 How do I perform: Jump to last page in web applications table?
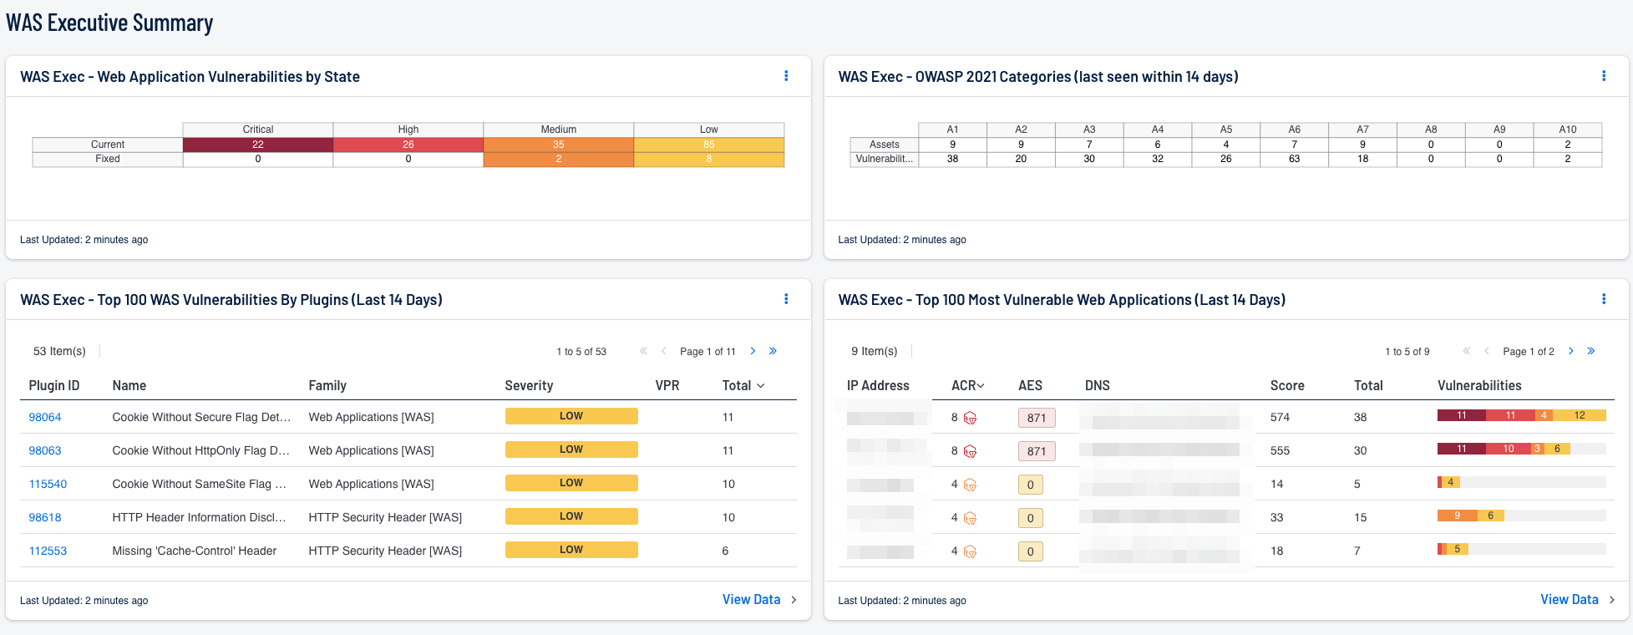point(1590,351)
